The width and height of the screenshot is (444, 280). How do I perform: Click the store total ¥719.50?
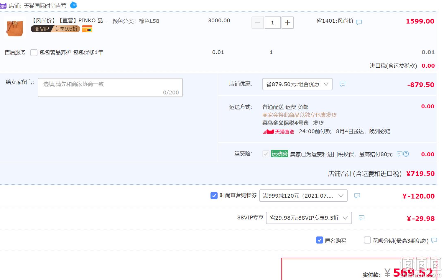point(420,174)
